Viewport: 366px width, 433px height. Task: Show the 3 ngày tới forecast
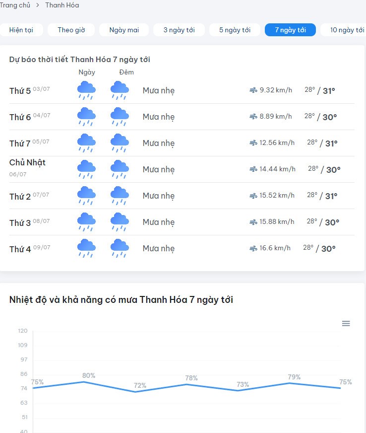point(179,30)
